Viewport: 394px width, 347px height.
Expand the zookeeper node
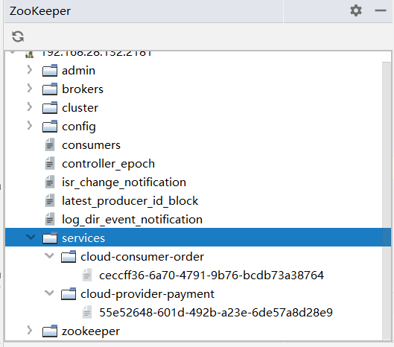30,330
